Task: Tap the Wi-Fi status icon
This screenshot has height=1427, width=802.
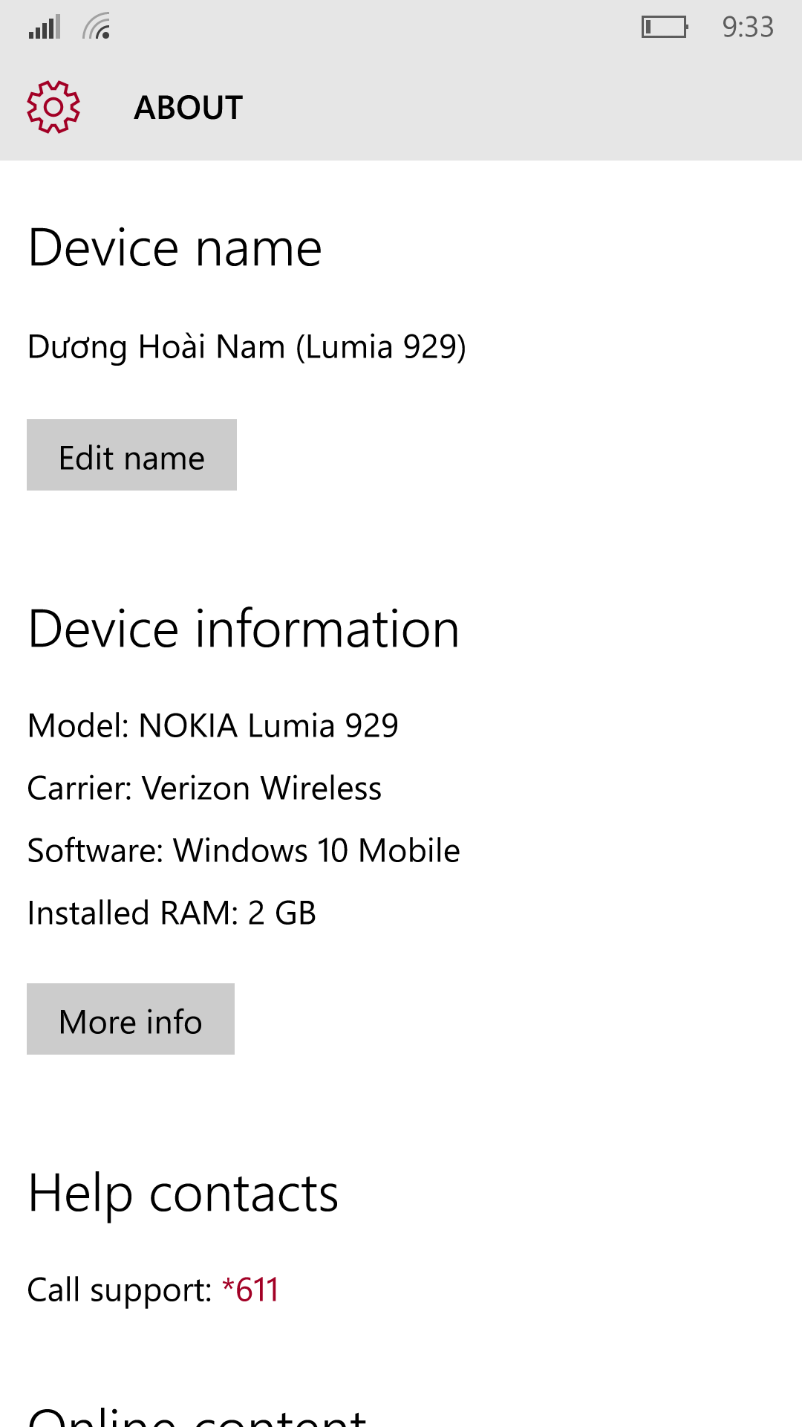Action: [x=97, y=26]
